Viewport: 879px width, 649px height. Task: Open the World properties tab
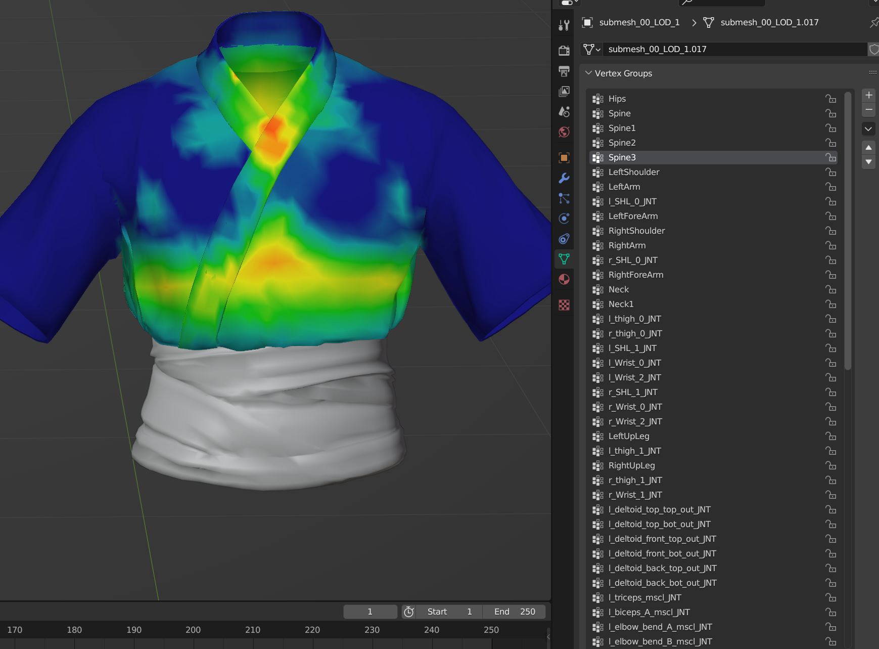pyautogui.click(x=564, y=132)
